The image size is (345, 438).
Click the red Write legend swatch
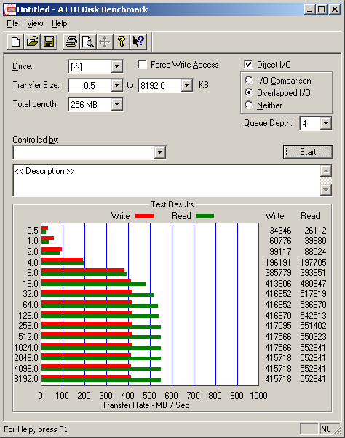pos(144,215)
